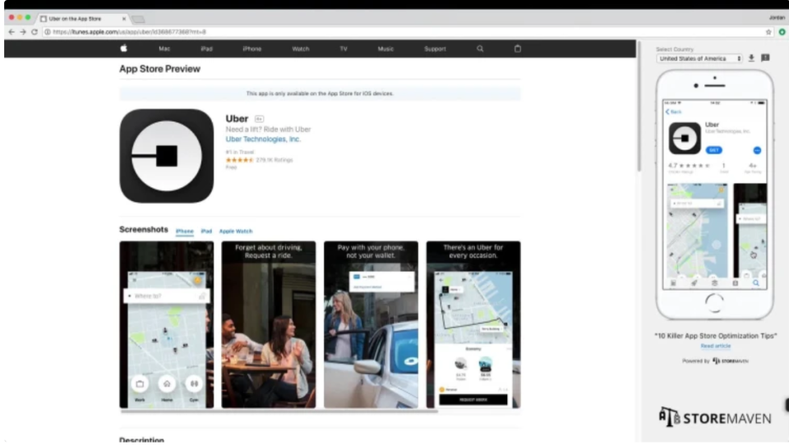Open Music in the Apple navigation

coord(385,48)
